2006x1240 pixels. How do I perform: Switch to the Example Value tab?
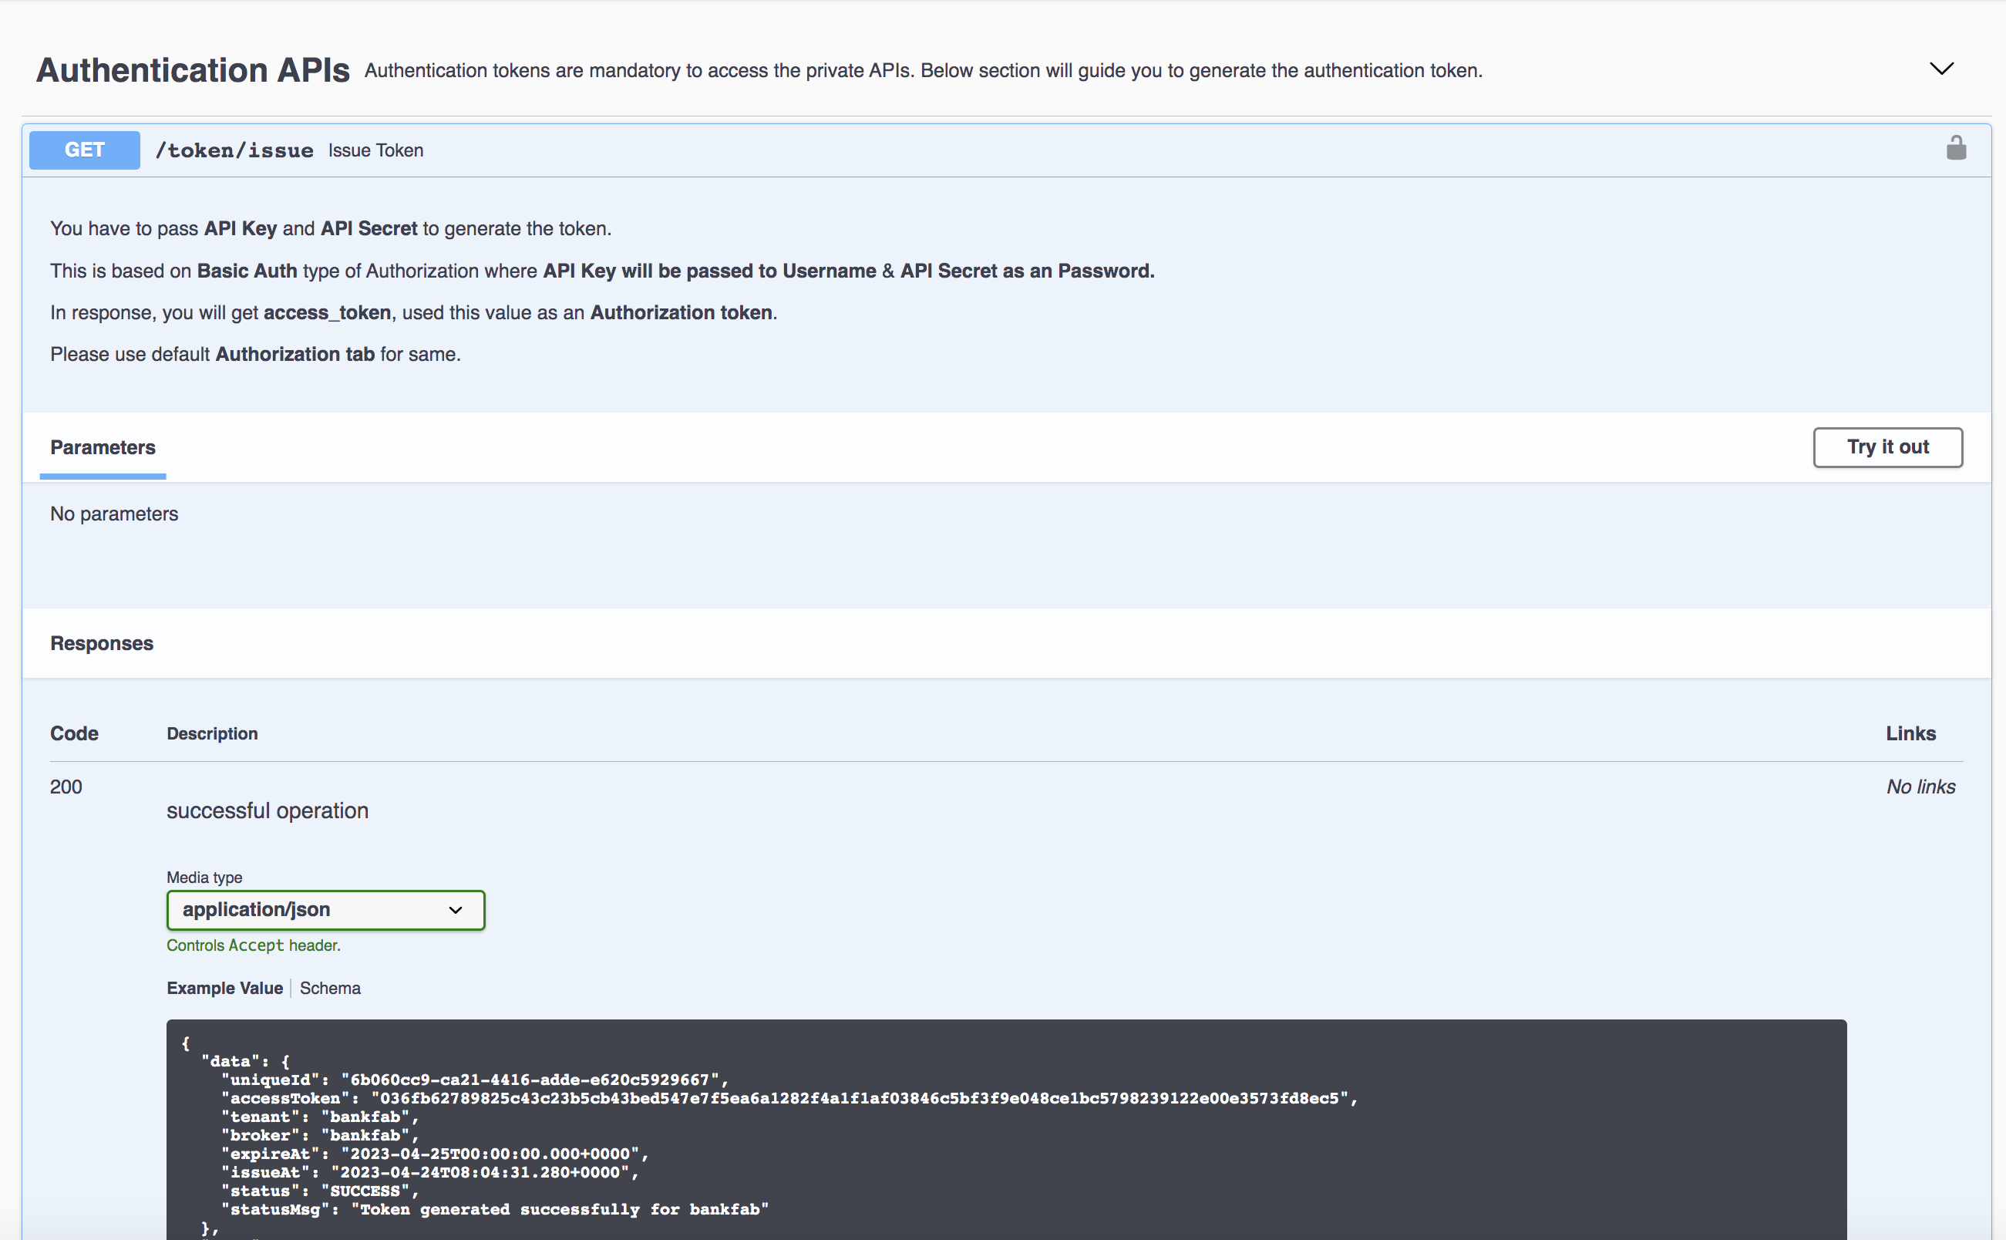(224, 989)
